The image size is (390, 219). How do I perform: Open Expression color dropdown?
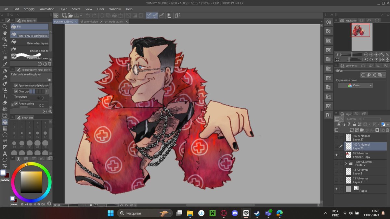tap(355, 85)
